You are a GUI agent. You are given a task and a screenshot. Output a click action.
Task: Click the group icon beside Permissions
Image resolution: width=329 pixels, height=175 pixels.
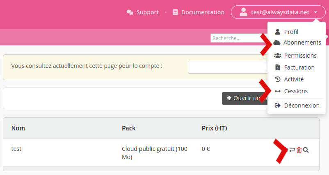277,56
